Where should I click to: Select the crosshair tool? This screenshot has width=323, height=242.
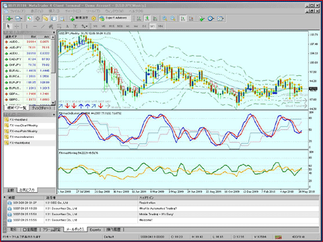point(17,26)
